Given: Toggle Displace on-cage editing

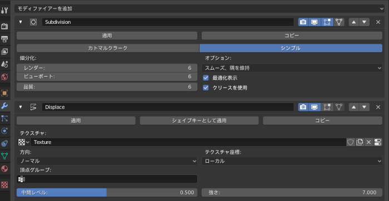Looking at the screenshot, I should tap(339, 107).
